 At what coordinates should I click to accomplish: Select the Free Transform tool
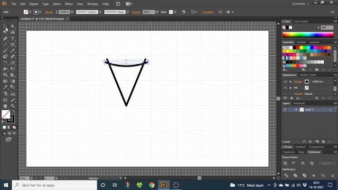13,69
